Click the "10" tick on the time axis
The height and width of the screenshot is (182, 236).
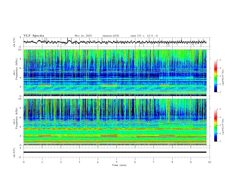pos(209,162)
